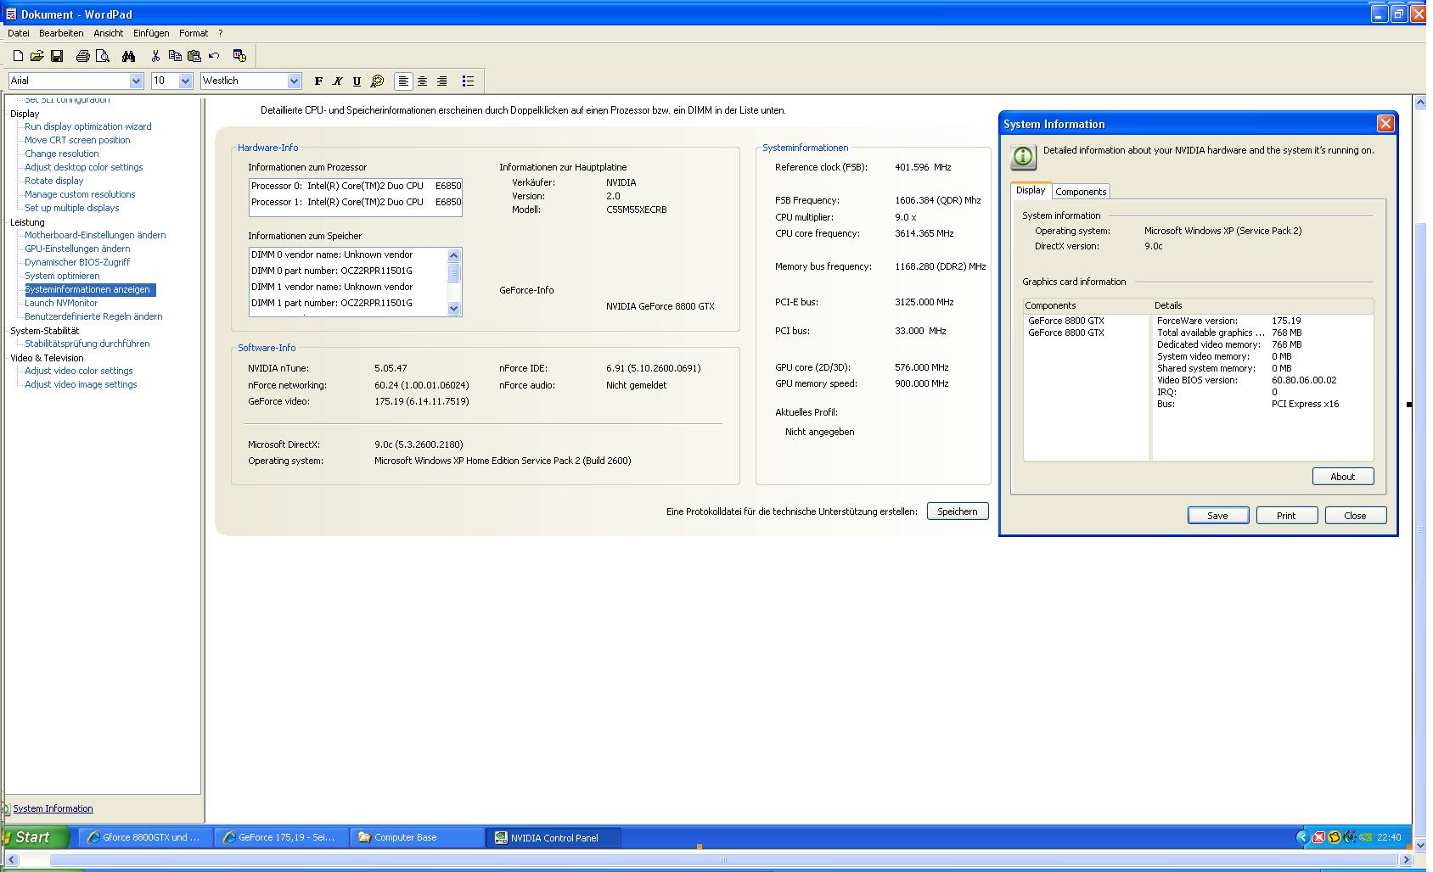Click the Close button in System Information

point(1355,516)
